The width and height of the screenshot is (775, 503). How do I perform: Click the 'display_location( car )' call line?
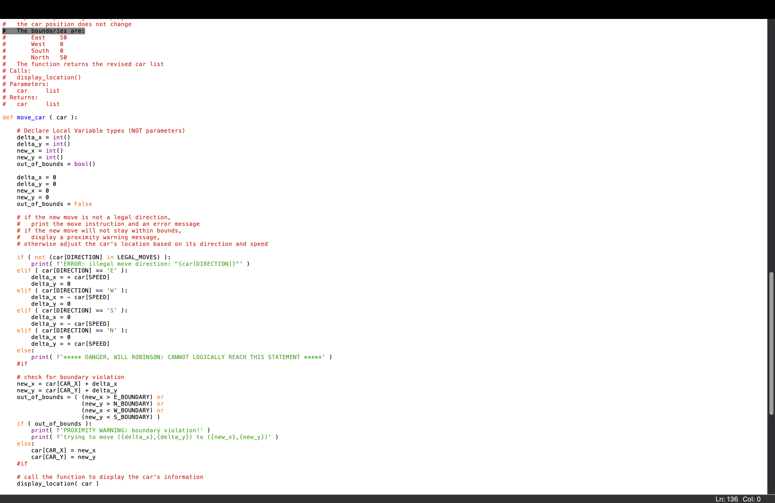58,484
